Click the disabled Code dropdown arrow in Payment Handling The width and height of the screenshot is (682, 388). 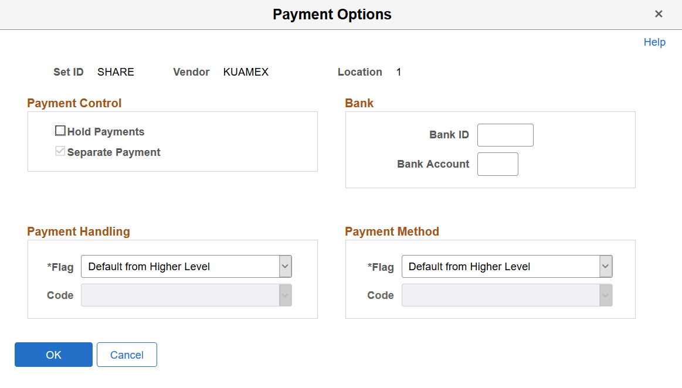(286, 295)
